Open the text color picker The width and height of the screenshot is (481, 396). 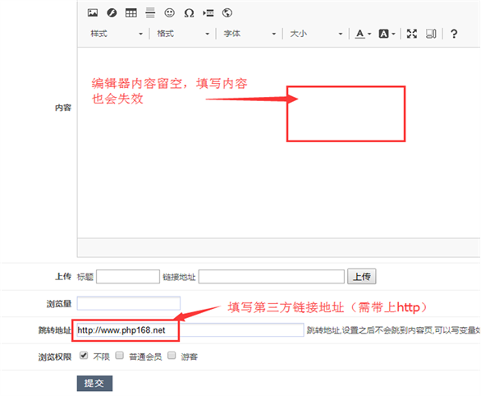(363, 34)
